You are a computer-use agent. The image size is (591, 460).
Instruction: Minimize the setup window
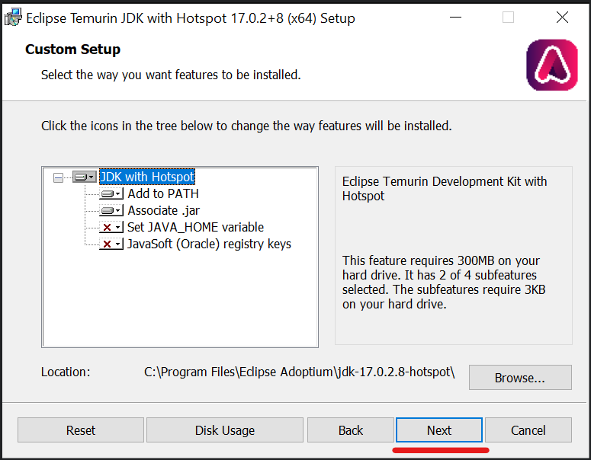[x=456, y=18]
